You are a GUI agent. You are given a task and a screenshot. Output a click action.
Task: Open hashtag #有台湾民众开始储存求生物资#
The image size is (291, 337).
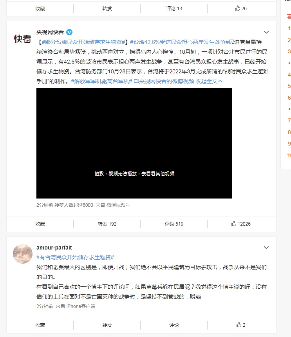[75, 257]
